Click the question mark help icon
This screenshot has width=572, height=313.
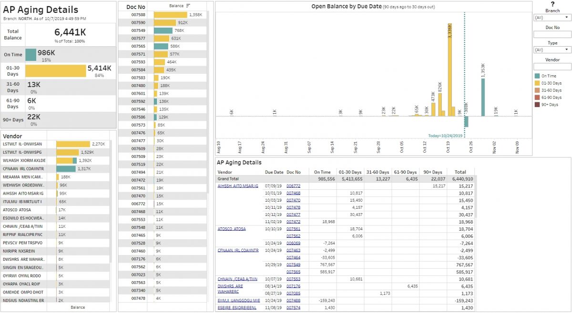[552, 4]
